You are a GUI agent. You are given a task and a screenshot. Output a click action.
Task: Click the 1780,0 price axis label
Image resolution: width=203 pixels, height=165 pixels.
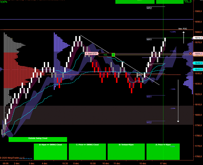(198, 135)
